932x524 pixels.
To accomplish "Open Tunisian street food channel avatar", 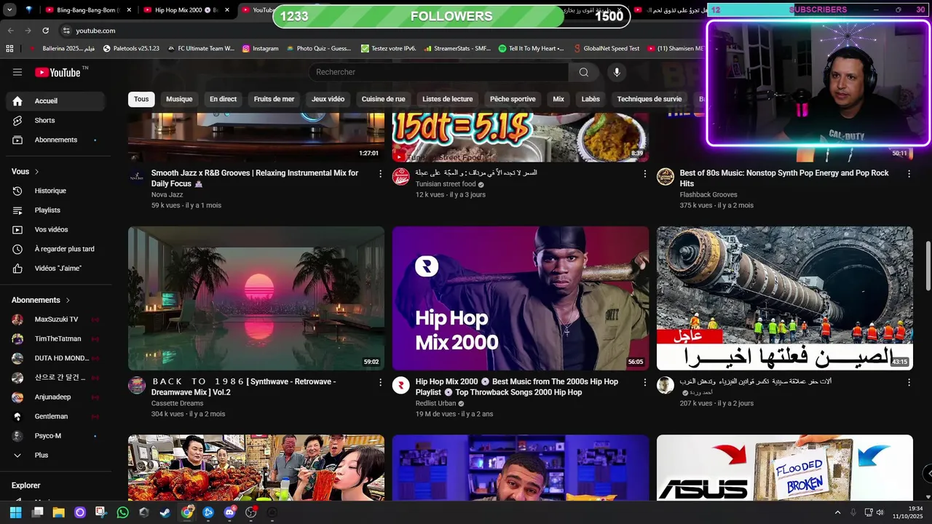I will tap(401, 176).
